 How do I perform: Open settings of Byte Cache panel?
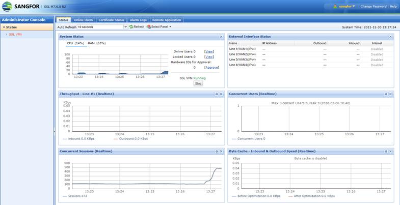click(x=386, y=151)
